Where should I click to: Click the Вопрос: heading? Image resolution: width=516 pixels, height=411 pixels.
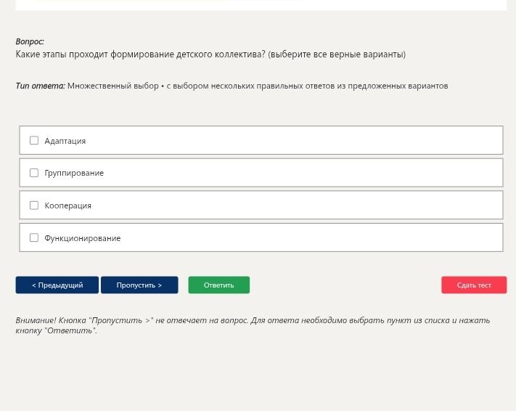(30, 41)
